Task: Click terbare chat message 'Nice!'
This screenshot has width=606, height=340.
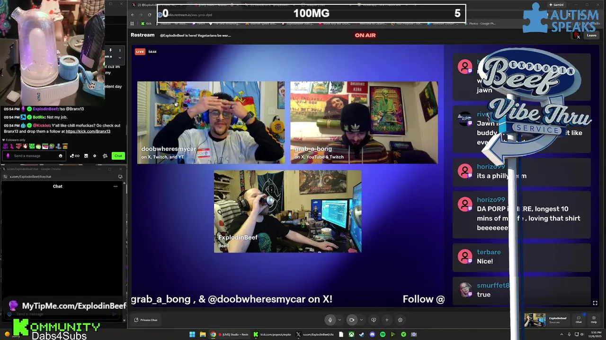Action: [x=521, y=256]
